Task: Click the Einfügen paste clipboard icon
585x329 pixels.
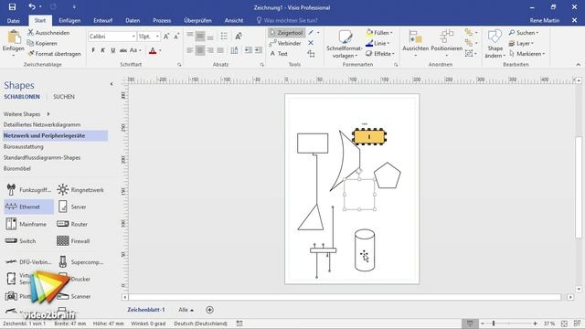Action: (x=14, y=37)
